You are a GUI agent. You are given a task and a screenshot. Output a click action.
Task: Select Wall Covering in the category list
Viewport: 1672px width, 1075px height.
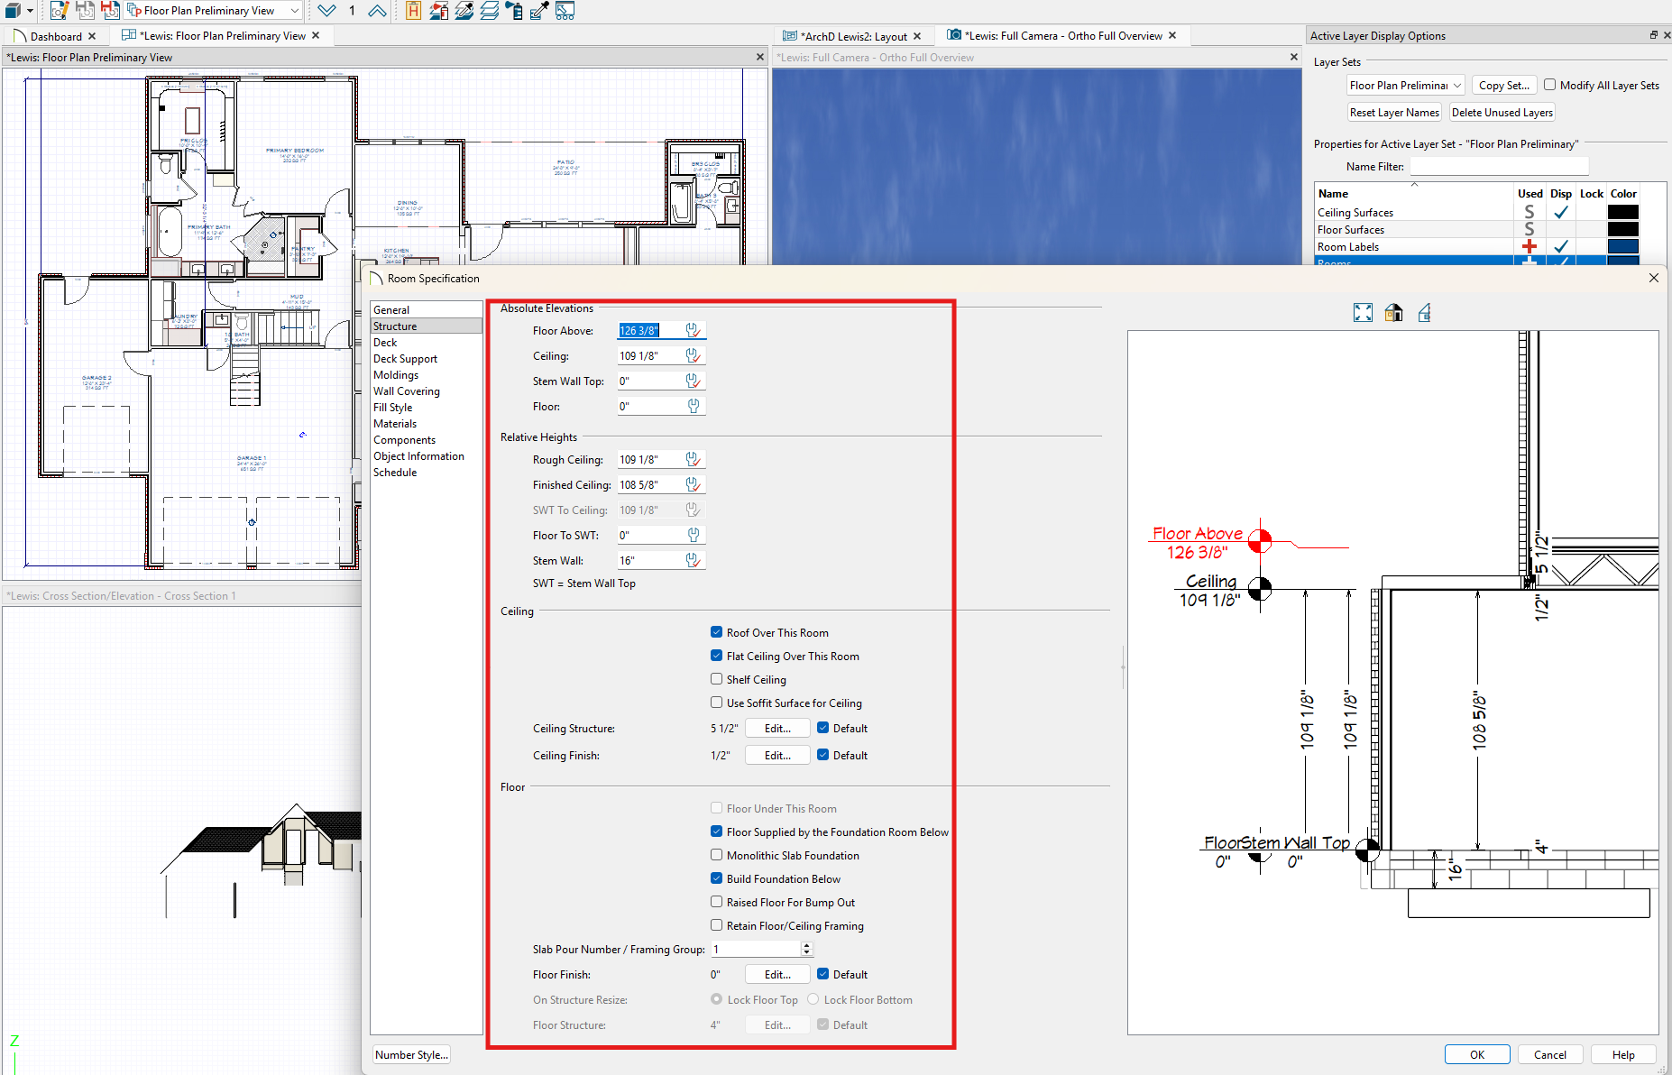coord(406,391)
